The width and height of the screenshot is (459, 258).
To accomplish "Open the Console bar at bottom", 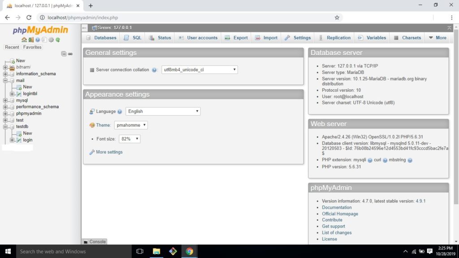I will pyautogui.click(x=95, y=241).
